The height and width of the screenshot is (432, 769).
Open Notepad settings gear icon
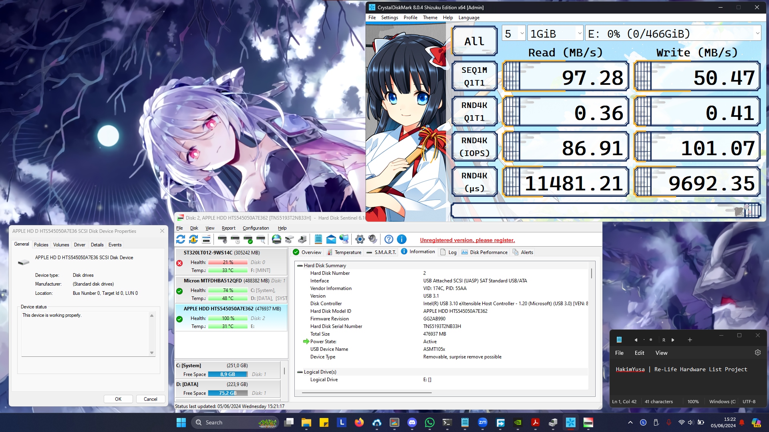pyautogui.click(x=757, y=352)
